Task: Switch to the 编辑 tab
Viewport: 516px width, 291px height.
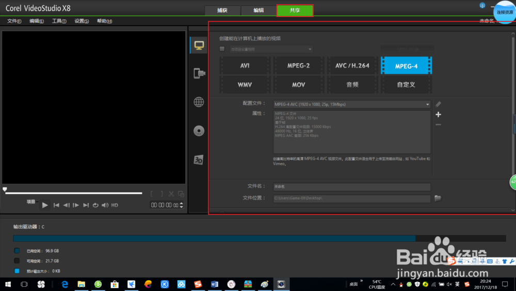Action: (259, 10)
